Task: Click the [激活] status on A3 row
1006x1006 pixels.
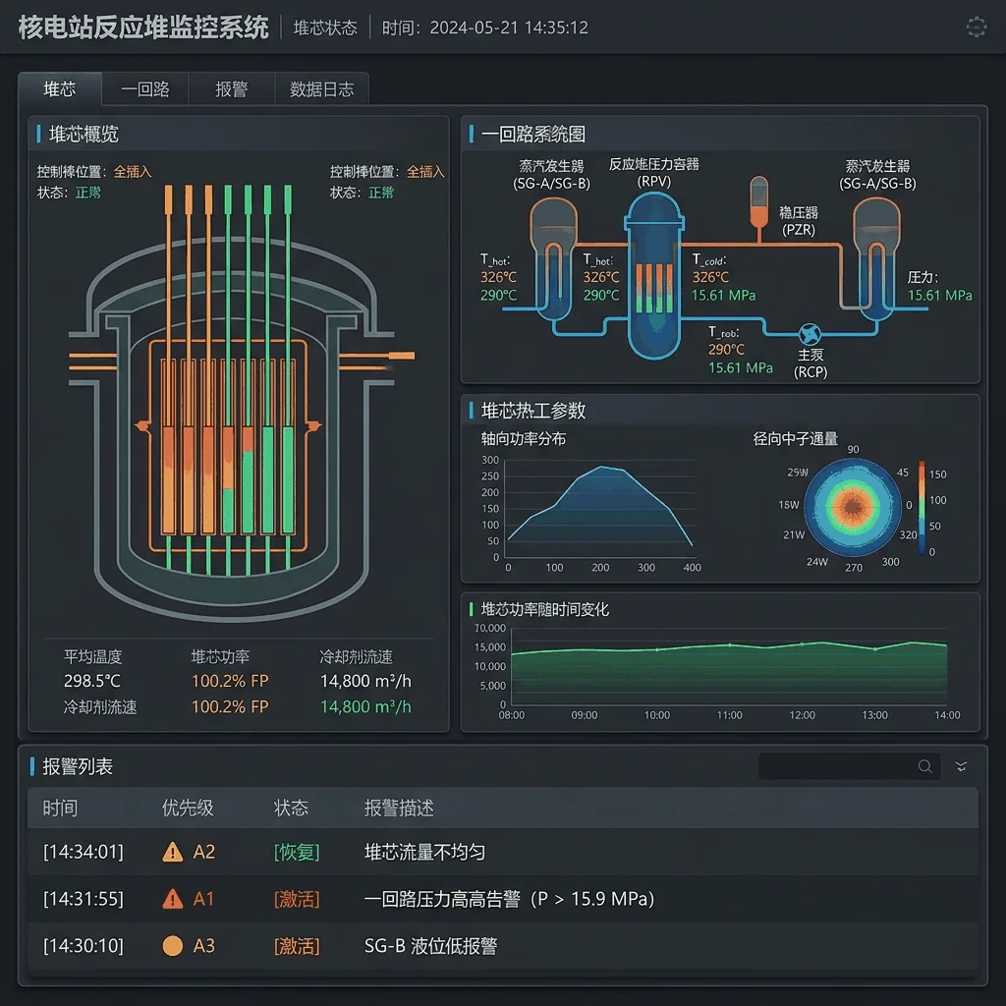Action: click(x=297, y=946)
